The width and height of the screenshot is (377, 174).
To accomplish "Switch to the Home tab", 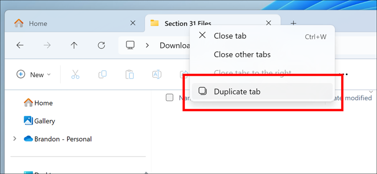I will tap(74, 24).
